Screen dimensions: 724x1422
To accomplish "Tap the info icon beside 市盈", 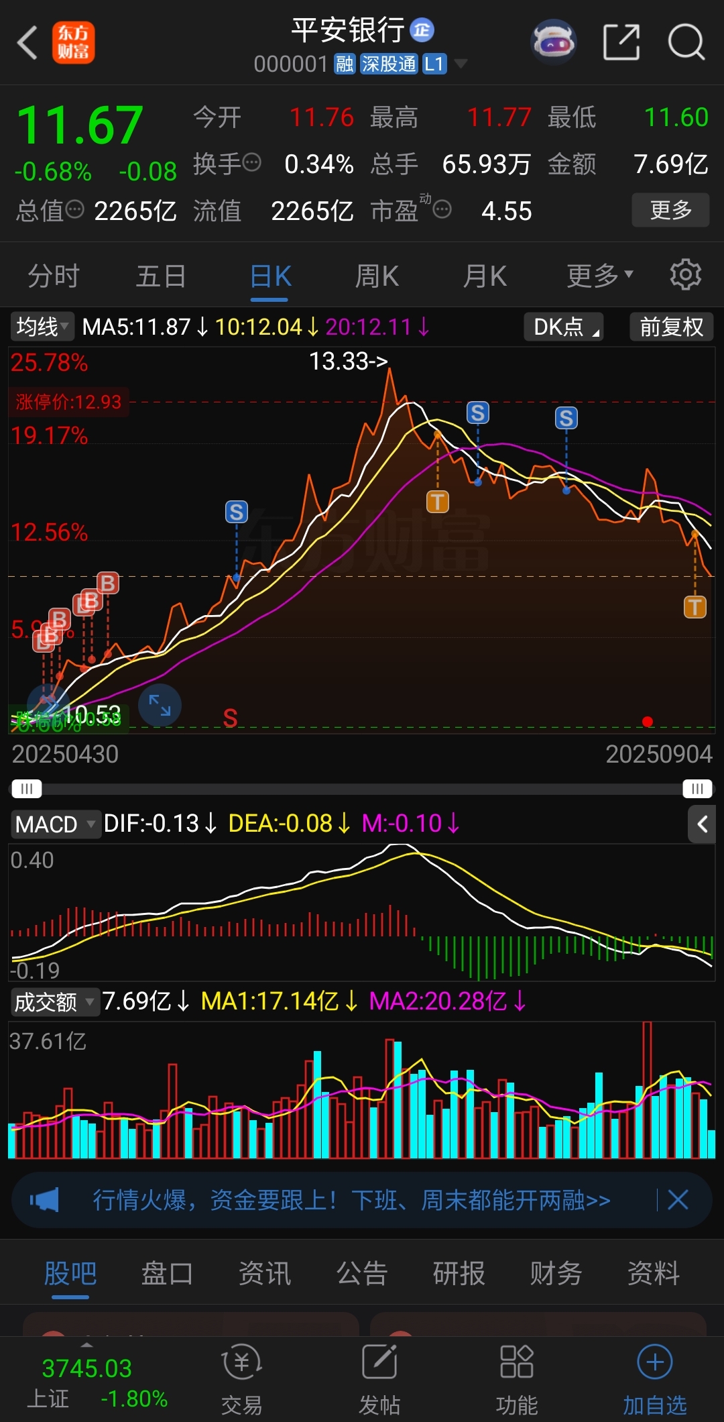I will (x=442, y=210).
